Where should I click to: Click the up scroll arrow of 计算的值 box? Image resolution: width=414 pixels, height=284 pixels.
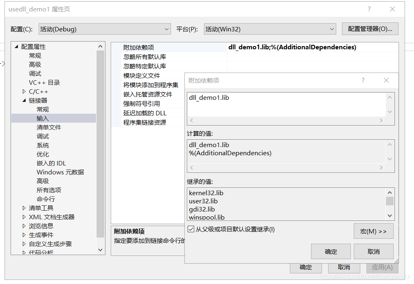[390, 143]
